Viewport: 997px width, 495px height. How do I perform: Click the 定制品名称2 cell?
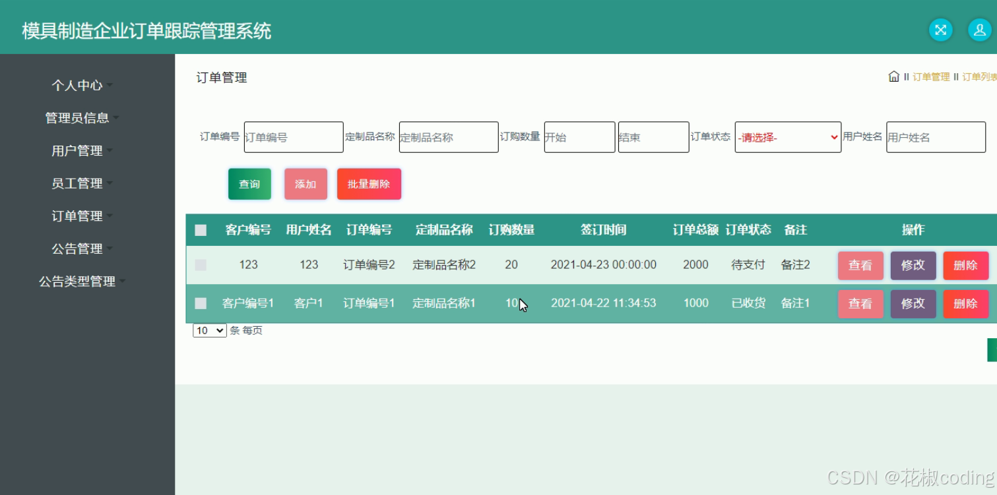tap(444, 265)
